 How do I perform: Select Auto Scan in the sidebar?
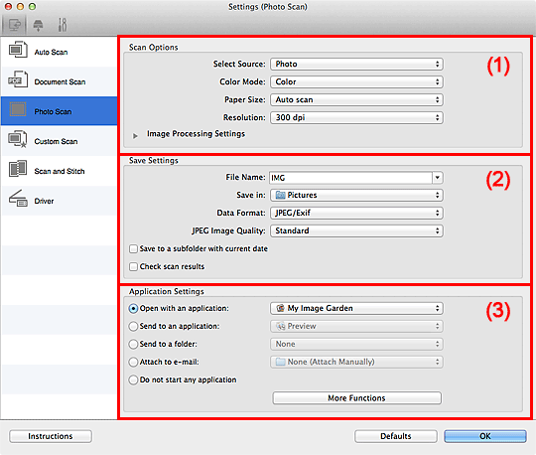coord(59,52)
